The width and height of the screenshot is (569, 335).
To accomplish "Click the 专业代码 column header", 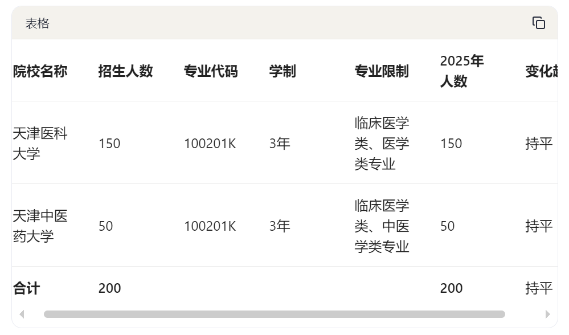I will pos(211,71).
